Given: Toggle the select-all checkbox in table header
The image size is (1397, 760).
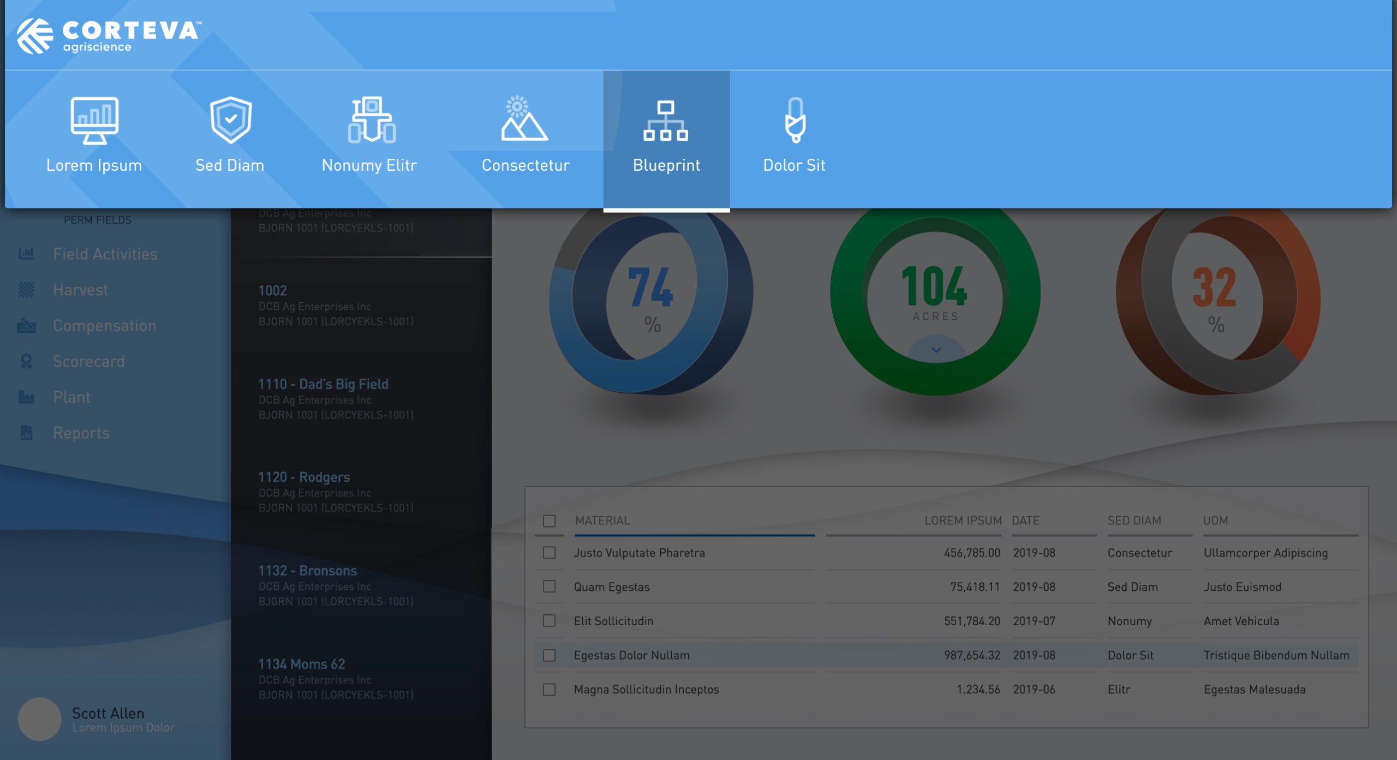Looking at the screenshot, I should click(x=550, y=521).
